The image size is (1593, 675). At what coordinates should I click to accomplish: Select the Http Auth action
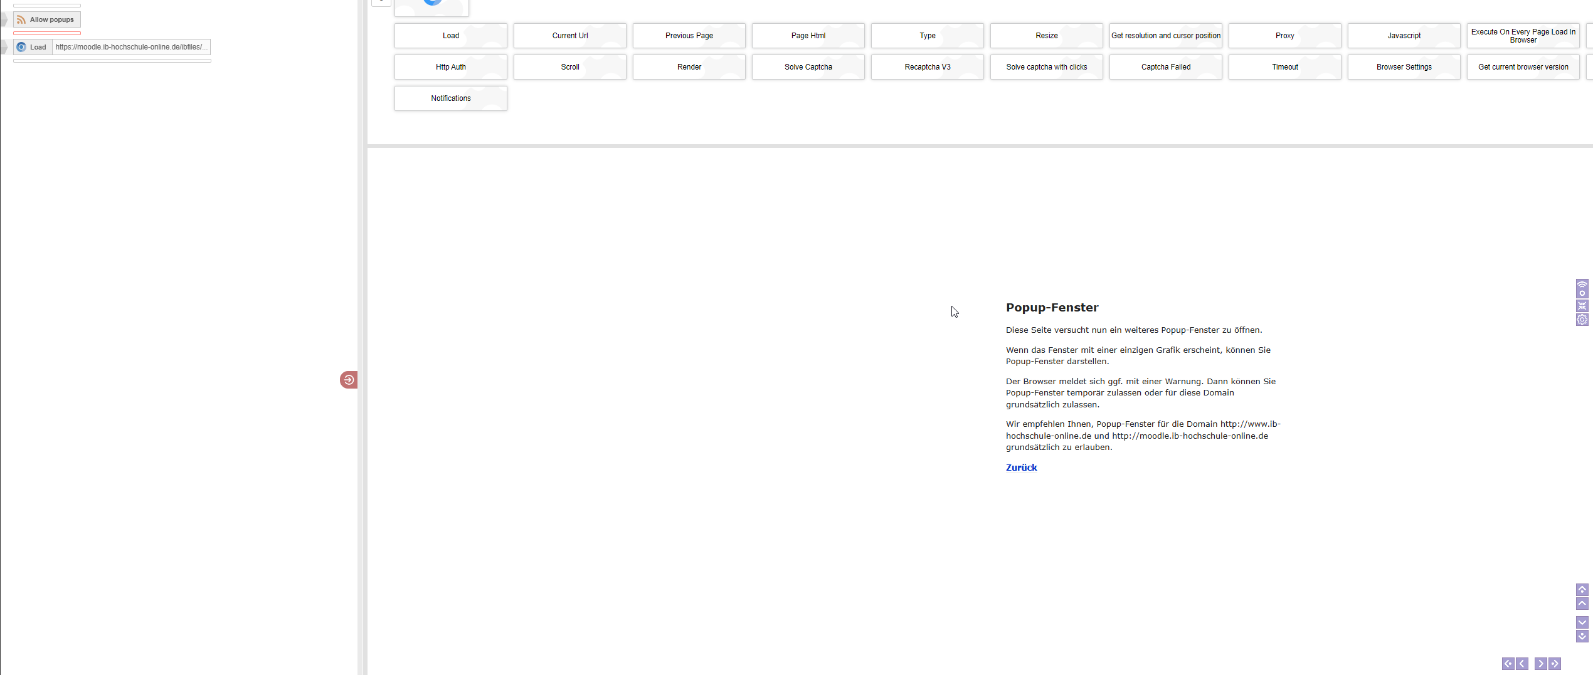click(x=450, y=67)
